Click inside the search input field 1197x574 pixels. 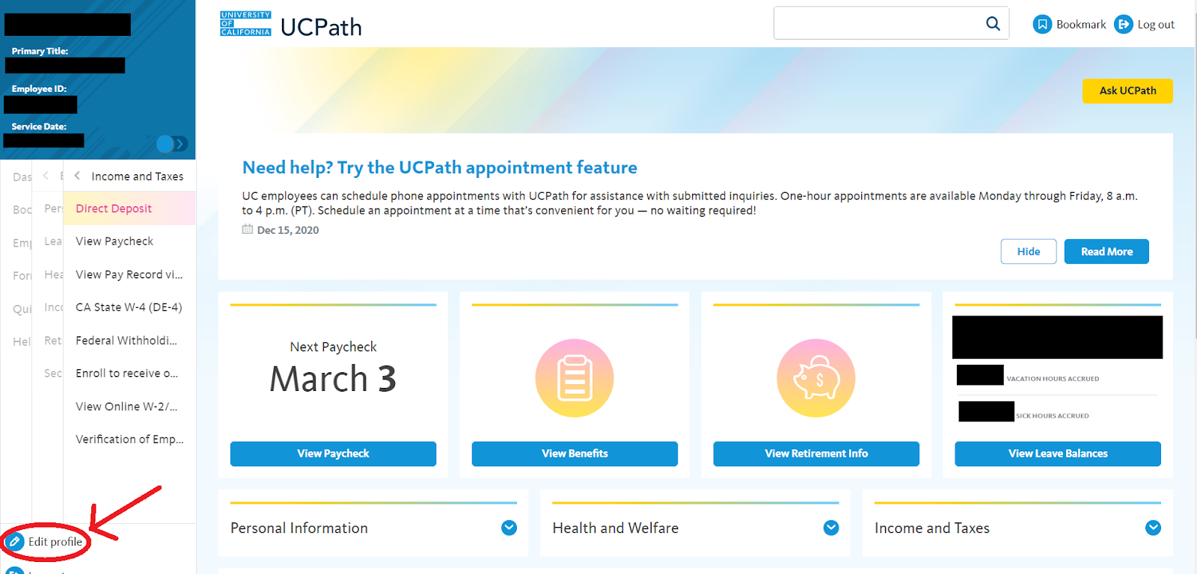(875, 24)
